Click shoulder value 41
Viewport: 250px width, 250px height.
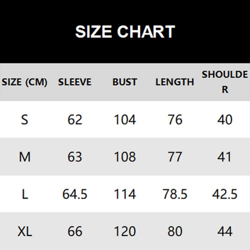pos(225,157)
